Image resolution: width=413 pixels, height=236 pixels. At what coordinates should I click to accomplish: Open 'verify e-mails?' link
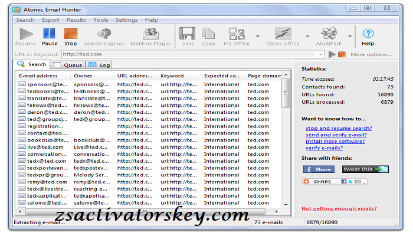tap(324, 148)
